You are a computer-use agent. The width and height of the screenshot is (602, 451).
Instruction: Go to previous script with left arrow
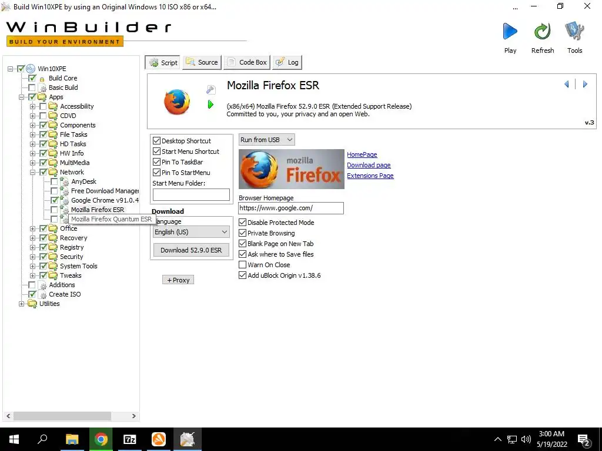pos(567,84)
